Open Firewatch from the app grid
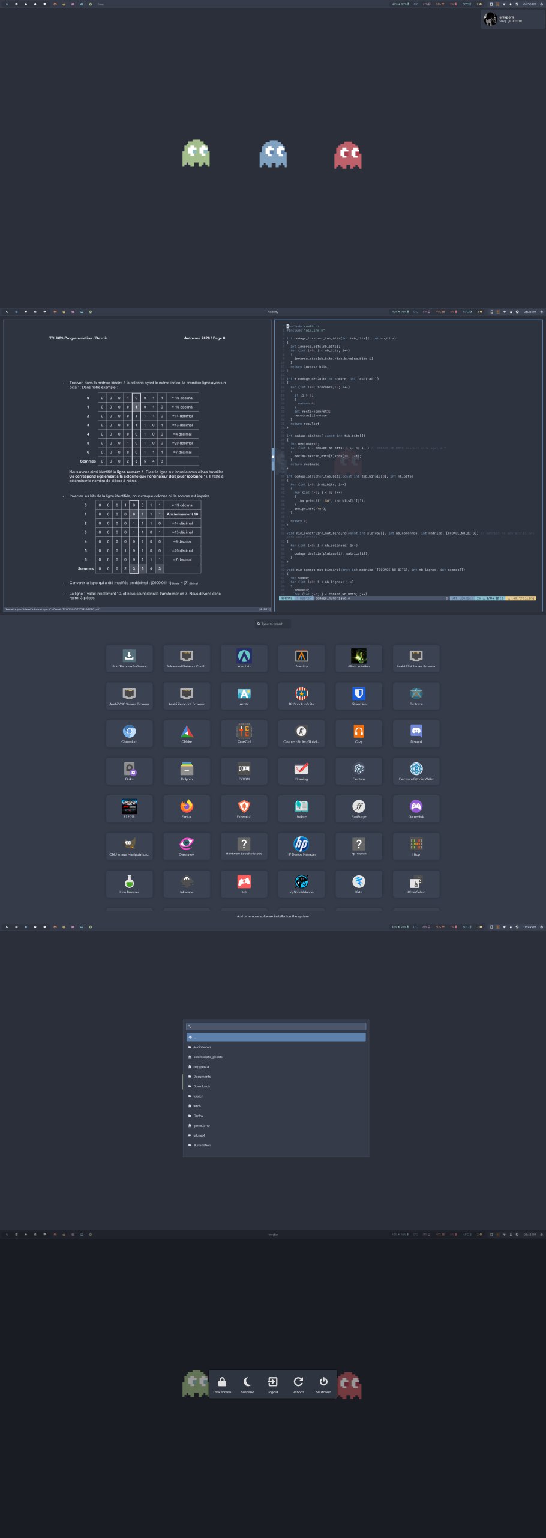 (244, 809)
